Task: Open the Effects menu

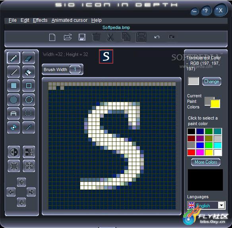Action: point(40,20)
